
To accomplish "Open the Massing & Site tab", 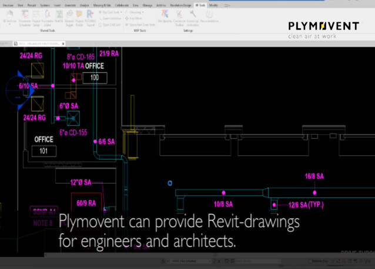I will 102,5.
